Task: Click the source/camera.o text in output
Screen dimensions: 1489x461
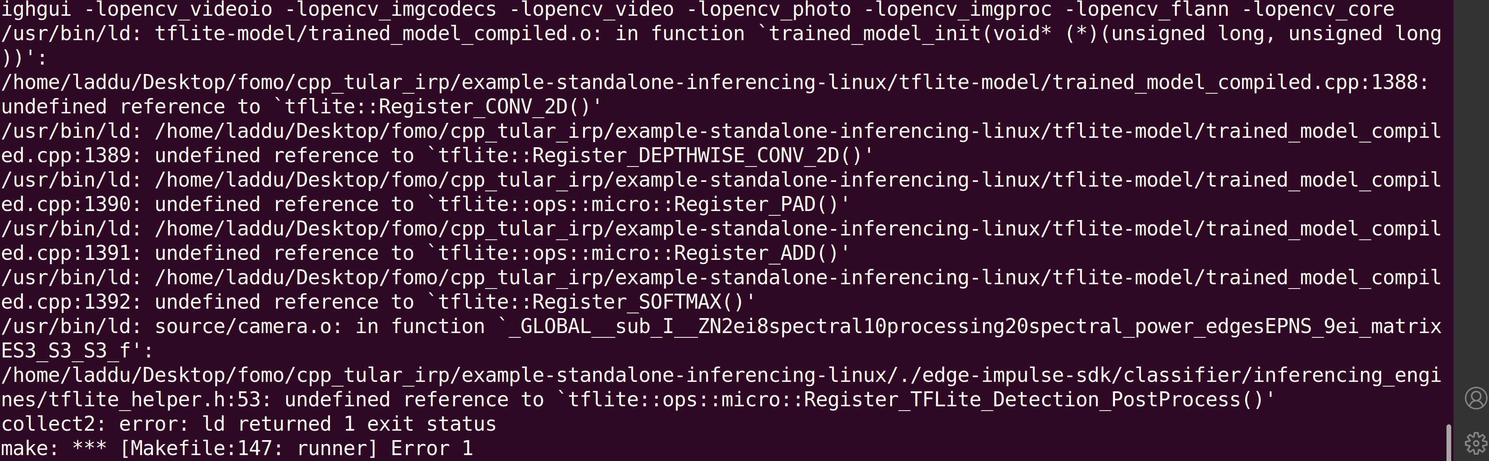Action: 243,326
